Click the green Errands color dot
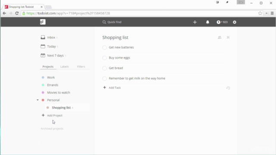Screen dimensions: 276x155 click(x=43, y=85)
